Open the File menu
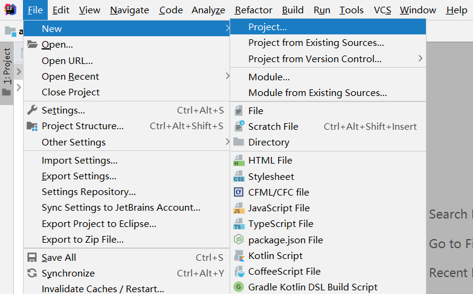The height and width of the screenshot is (294, 473). click(35, 10)
